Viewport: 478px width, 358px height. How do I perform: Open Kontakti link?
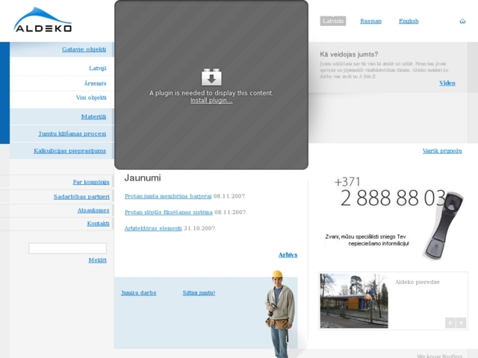click(x=98, y=224)
